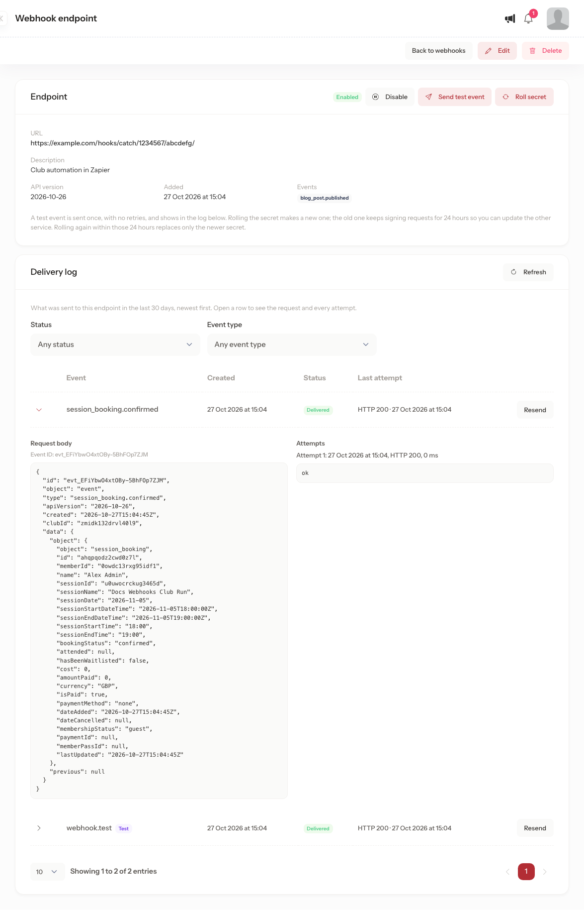
Task: Click the webhook.test event name
Action: click(89, 828)
